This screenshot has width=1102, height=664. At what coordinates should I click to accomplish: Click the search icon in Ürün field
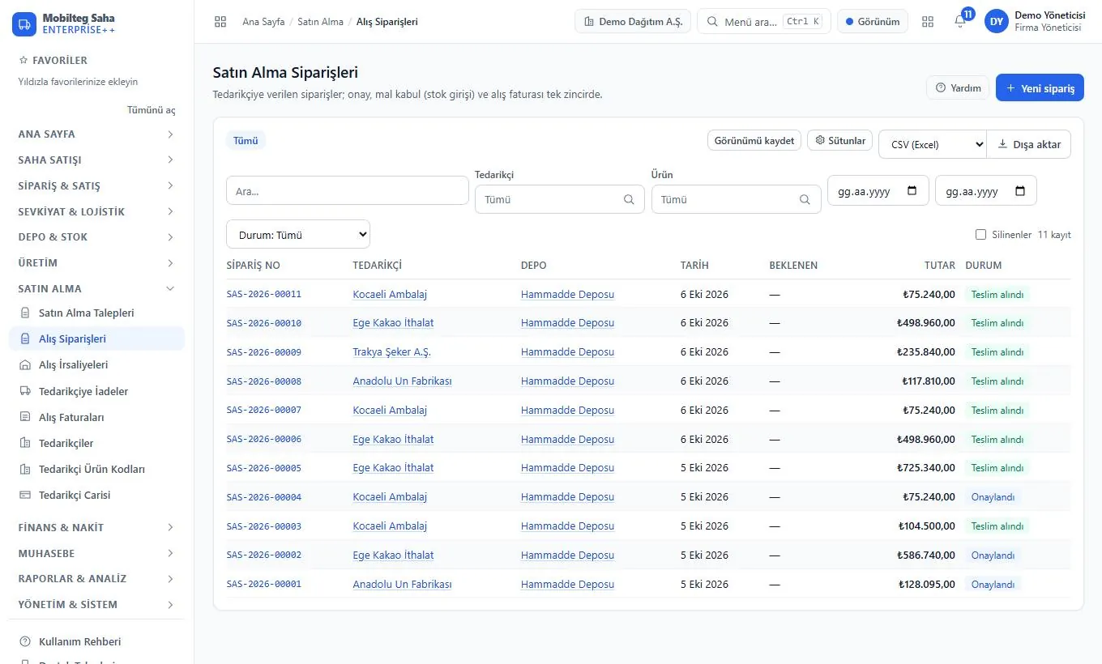coord(805,199)
